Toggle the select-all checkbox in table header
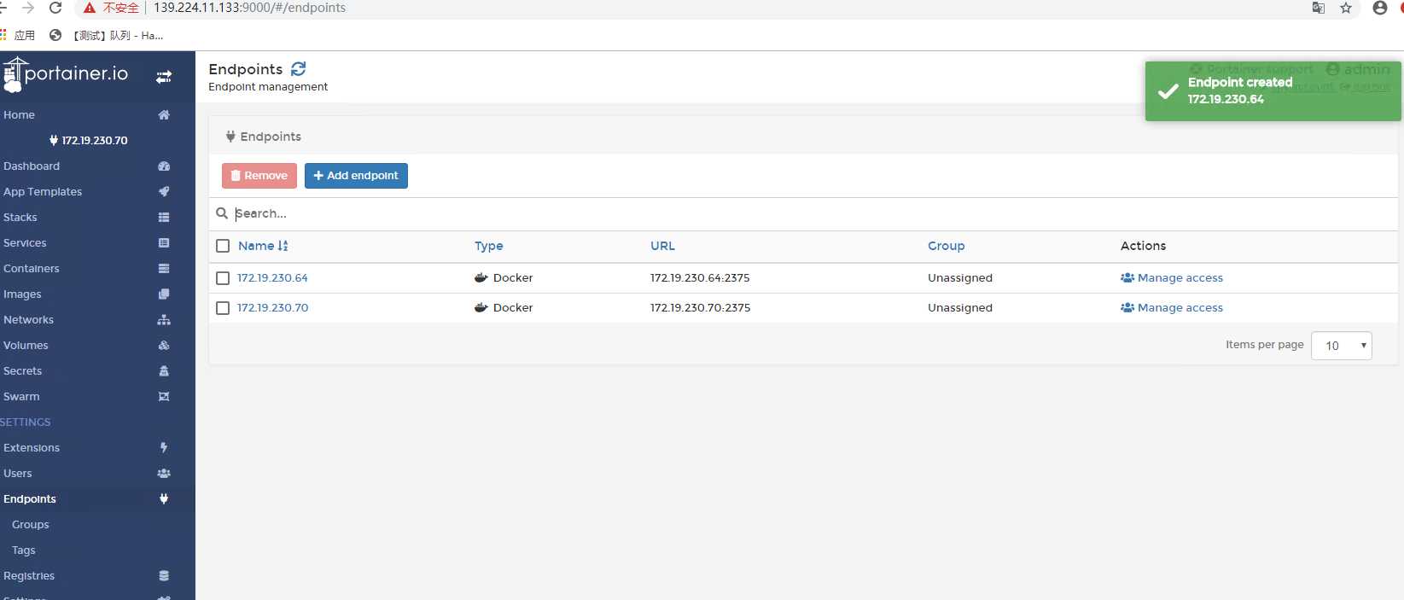This screenshot has height=600, width=1404. pyautogui.click(x=223, y=246)
